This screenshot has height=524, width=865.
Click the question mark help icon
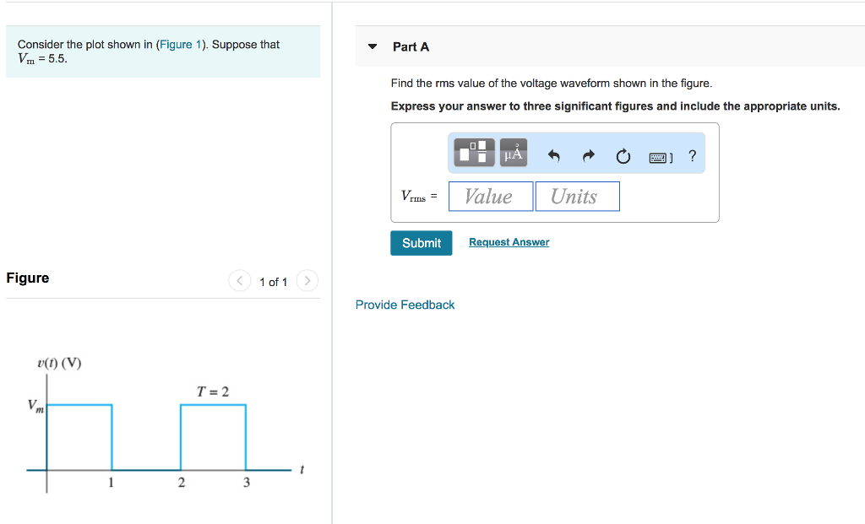pos(692,155)
